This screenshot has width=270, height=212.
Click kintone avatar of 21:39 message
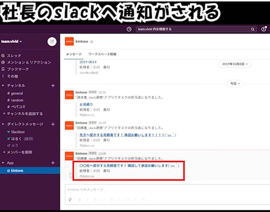click(69, 125)
